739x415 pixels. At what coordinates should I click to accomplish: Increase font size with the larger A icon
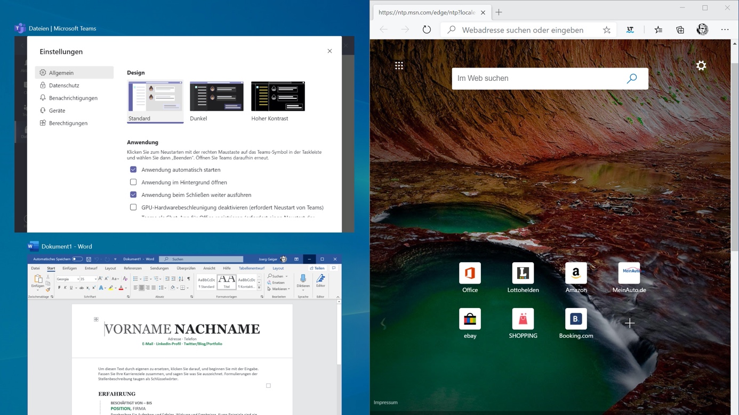pos(100,278)
